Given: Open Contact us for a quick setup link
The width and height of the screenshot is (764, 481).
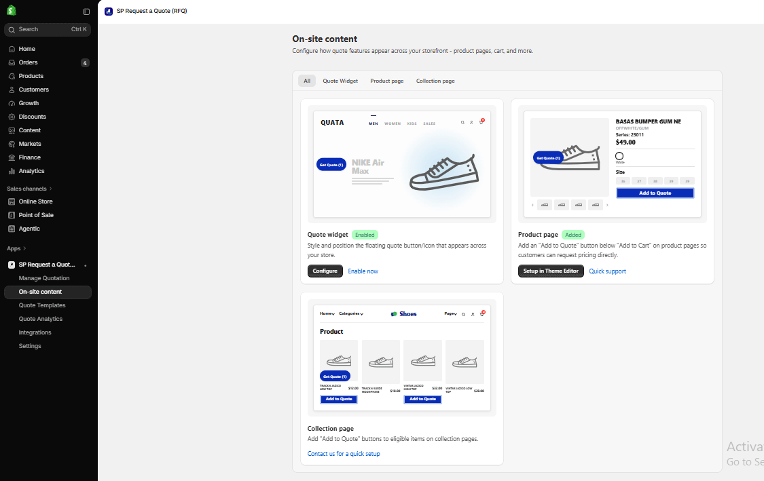Looking at the screenshot, I should tap(344, 454).
